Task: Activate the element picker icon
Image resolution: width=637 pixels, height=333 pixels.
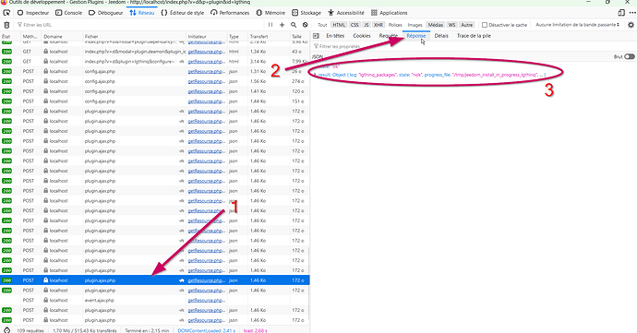Action: coord(6,13)
